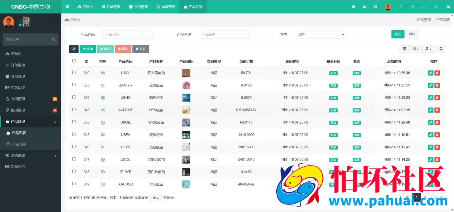
Task: Open product image thumbnail for HPV疫苗
Action: pyautogui.click(x=186, y=110)
